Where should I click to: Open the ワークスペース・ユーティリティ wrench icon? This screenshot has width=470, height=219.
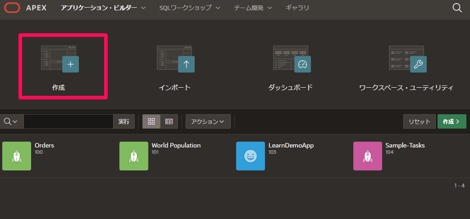click(408, 59)
